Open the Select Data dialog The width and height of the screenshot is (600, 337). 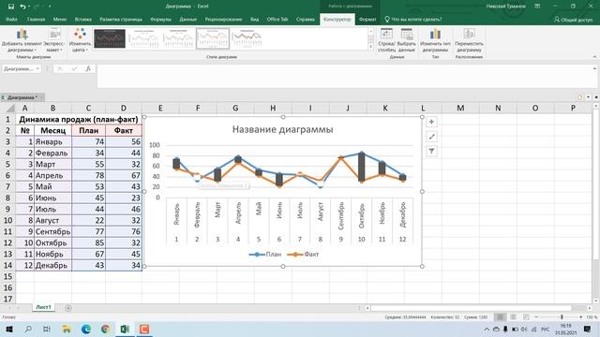406,40
